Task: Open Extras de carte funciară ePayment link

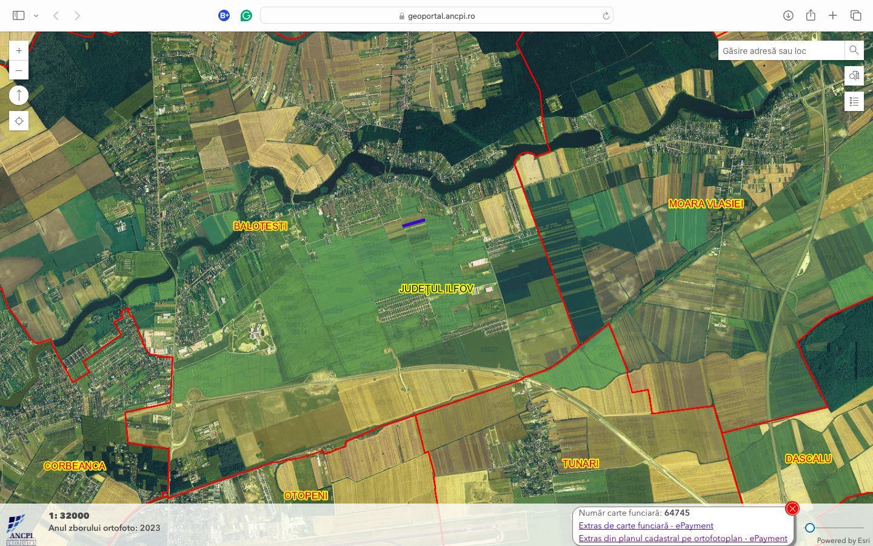Action: (646, 525)
